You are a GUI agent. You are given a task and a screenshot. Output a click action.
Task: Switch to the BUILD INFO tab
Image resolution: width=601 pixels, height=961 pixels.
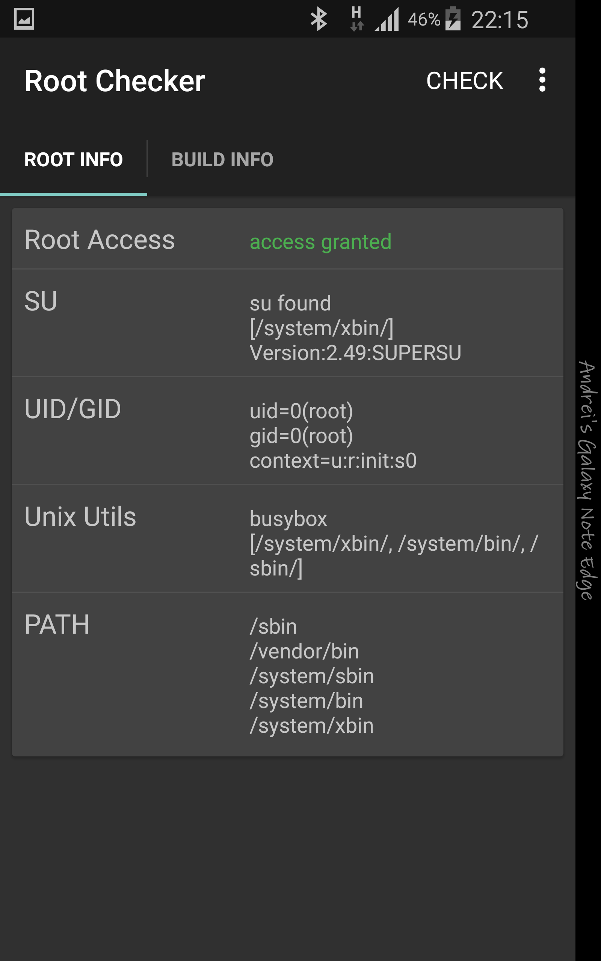click(x=222, y=160)
